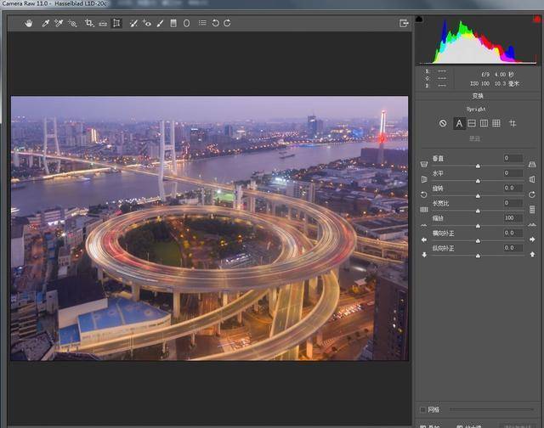544x428 pixels.
Task: Click the 缩放 scale slider handle
Action: (478, 225)
